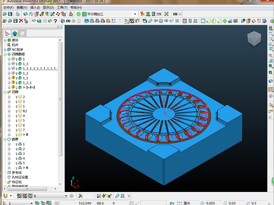Click the red X delete icon

tap(21, 21)
